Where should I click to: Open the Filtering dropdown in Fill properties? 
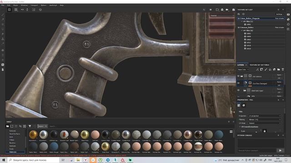coord(265,120)
